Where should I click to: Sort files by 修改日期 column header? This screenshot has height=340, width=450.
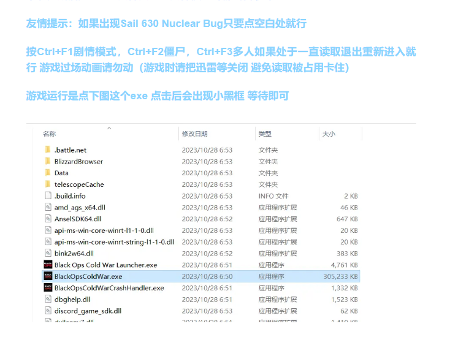coord(194,134)
